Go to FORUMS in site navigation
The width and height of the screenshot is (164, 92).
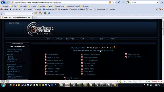[59, 39]
